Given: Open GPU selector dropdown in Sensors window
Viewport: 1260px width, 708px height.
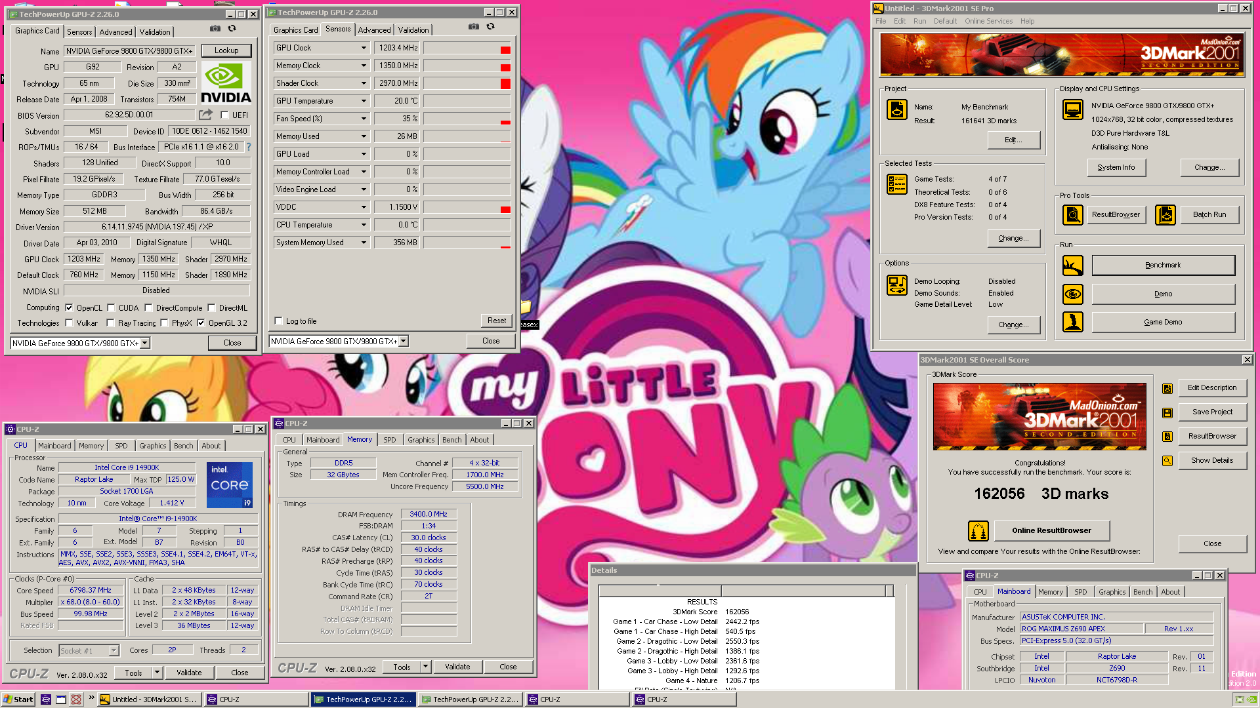Looking at the screenshot, I should point(404,341).
